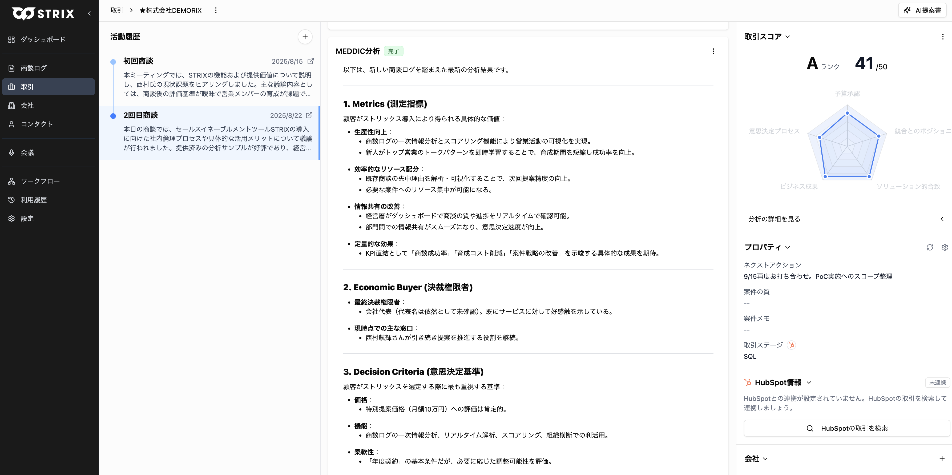Click the A ランク rank label
Image resolution: width=952 pixels, height=475 pixels.
(823, 64)
